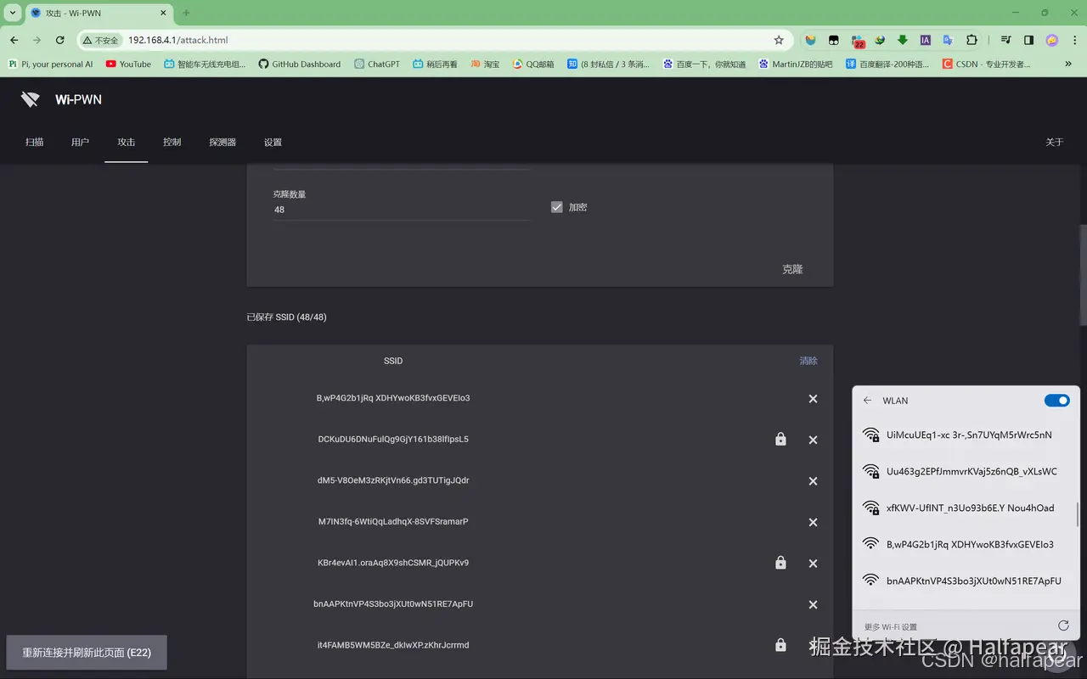The height and width of the screenshot is (679, 1087).
Task: Delete bnAAPKtnVP4S3bo3jXUt0wN51RE7ApFU from saved SSIDs
Action: [x=813, y=604]
